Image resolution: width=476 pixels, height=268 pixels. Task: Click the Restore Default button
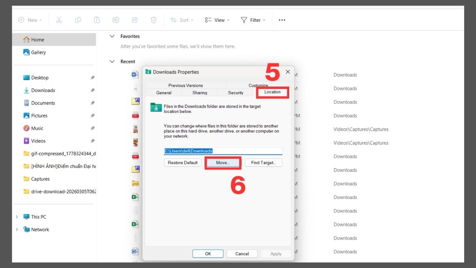[183, 163]
